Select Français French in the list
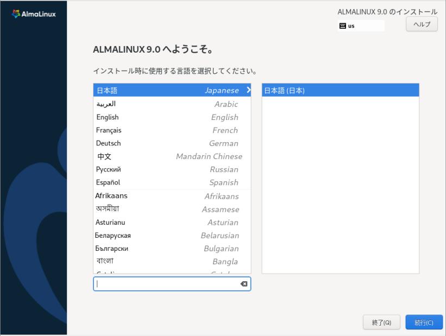446x336 pixels. (172, 130)
